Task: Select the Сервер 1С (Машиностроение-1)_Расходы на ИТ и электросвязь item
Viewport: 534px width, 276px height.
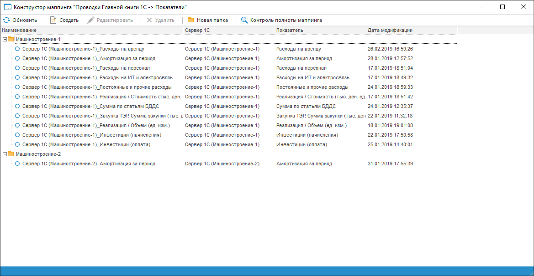Action: 97,77
